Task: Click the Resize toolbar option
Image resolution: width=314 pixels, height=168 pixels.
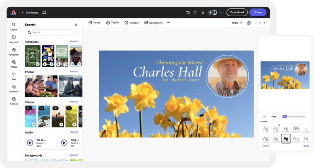Action: click(x=95, y=23)
